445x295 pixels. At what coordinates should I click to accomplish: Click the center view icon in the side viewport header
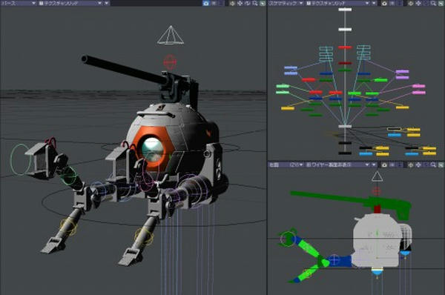point(410,165)
